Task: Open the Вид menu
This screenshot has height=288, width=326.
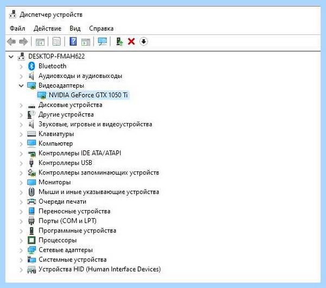Action: 75,28
